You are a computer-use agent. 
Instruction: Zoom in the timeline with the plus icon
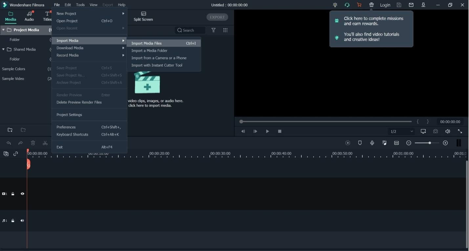click(x=445, y=143)
